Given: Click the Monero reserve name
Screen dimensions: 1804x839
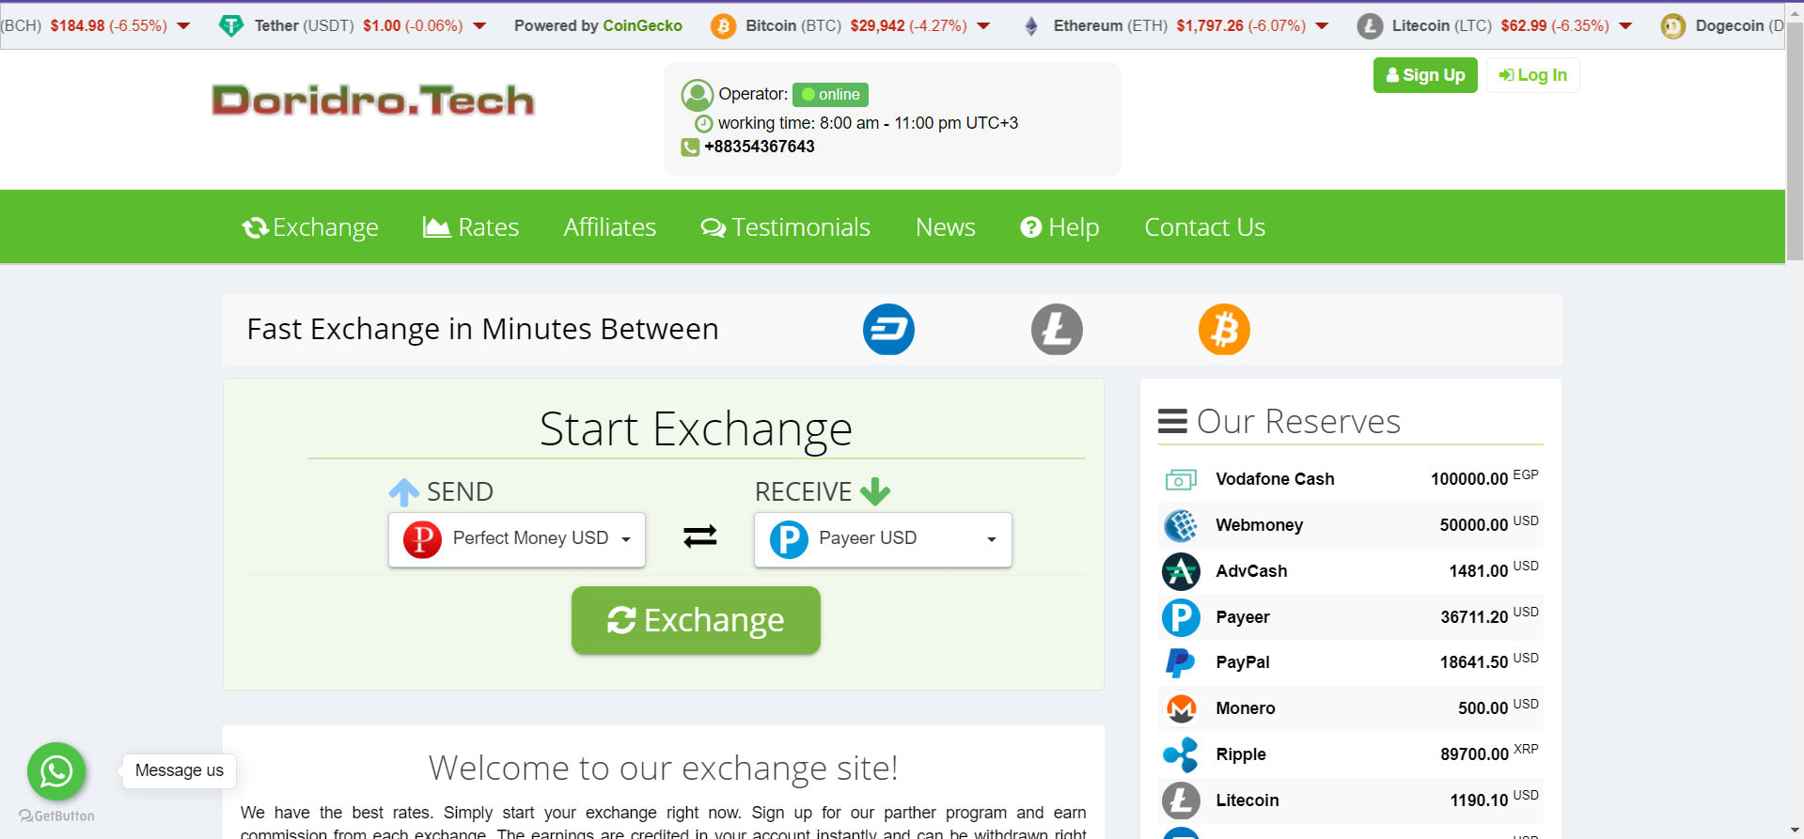Looking at the screenshot, I should click(1246, 708).
